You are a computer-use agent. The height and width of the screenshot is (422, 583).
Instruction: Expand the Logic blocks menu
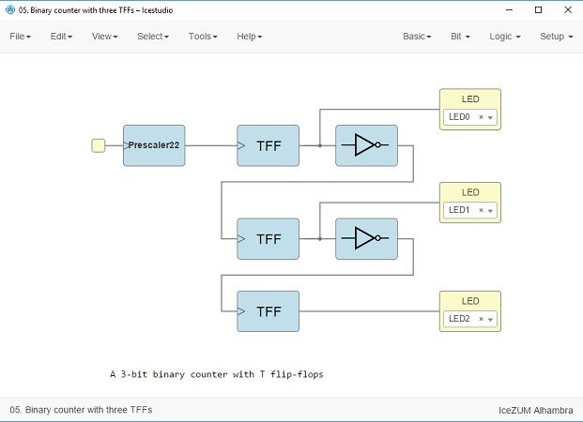[506, 37]
